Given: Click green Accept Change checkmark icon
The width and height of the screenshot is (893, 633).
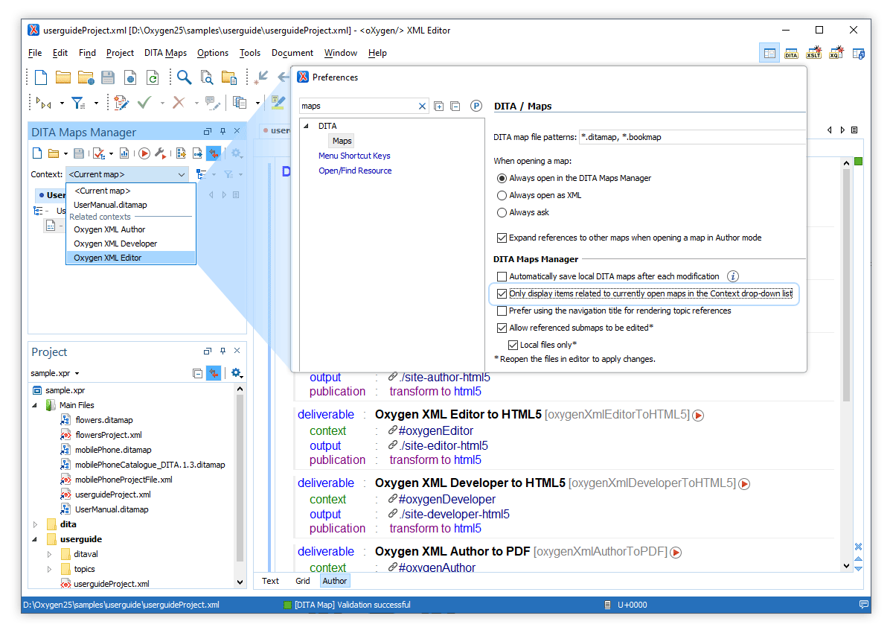Looking at the screenshot, I should click(144, 102).
